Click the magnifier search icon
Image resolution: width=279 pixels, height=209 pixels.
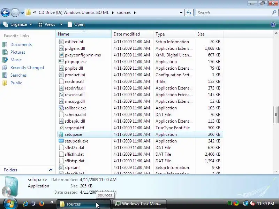(274, 13)
